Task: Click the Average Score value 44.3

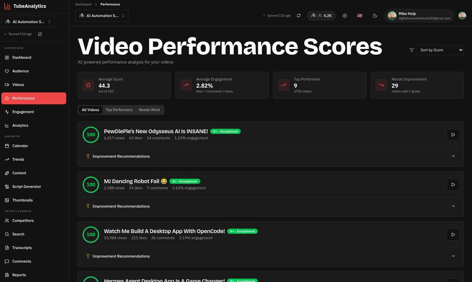Action: (104, 86)
